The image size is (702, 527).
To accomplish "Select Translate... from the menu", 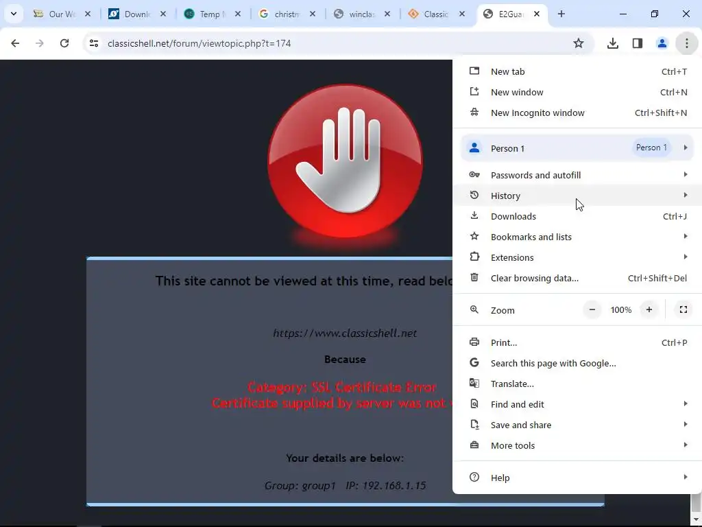I will pyautogui.click(x=577, y=384).
